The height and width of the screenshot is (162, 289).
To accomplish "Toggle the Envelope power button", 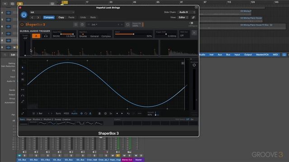I will tap(194, 65).
